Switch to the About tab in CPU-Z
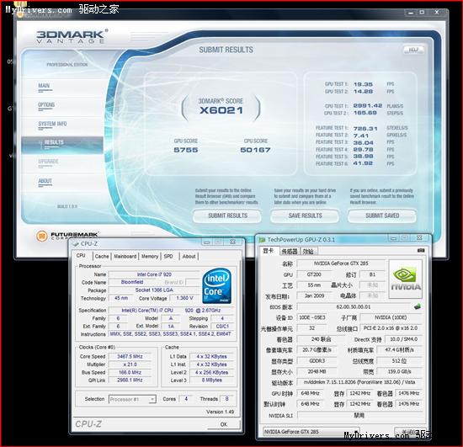Viewport: 463px width, 447px height. tap(189, 256)
